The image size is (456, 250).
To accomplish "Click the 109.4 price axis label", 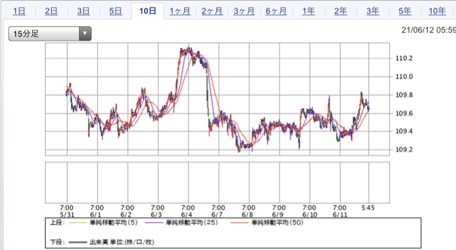I will (x=404, y=131).
